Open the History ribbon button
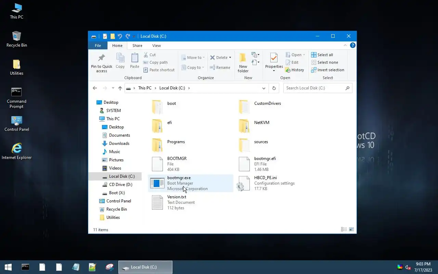Viewport: 438px width, 274px height. pyautogui.click(x=295, y=70)
